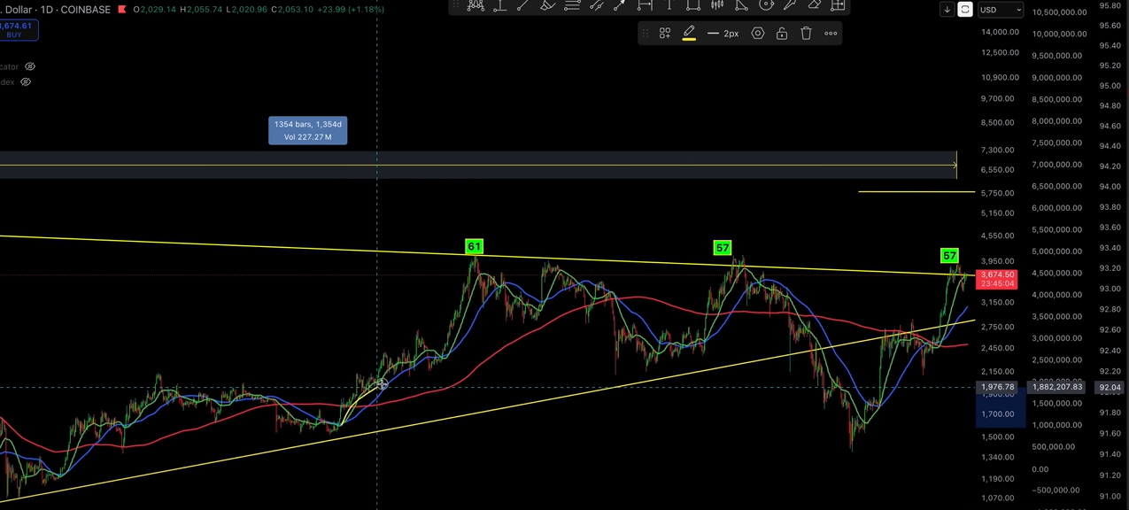
Task: Toggle visibility eye for the 'cator' indicator
Action: point(30,66)
